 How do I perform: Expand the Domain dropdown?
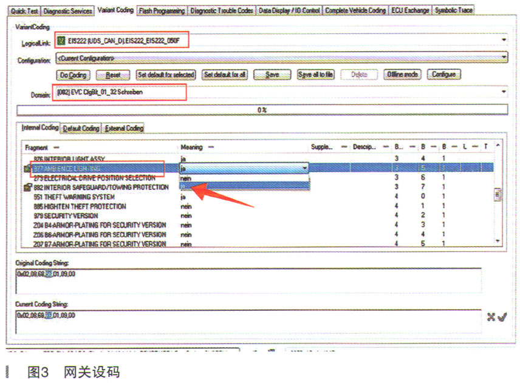(x=504, y=92)
